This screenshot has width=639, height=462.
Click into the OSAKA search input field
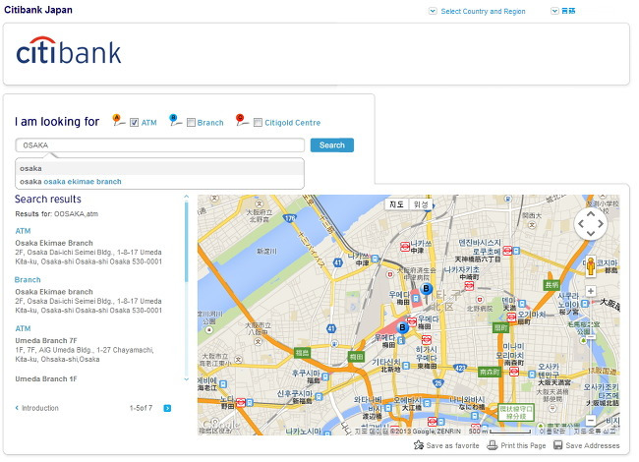tap(159, 145)
